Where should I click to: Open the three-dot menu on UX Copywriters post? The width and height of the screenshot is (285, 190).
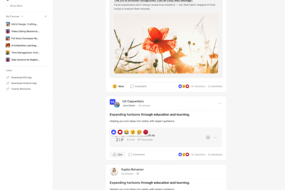(x=219, y=104)
